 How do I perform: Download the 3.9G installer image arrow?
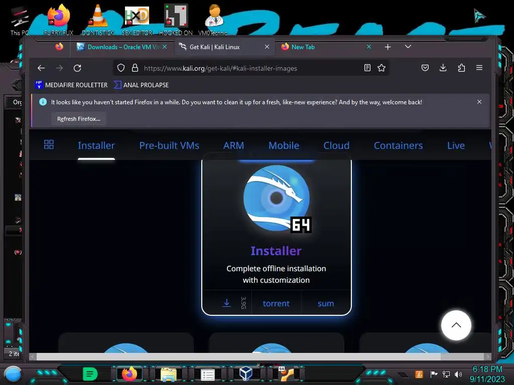tap(226, 303)
